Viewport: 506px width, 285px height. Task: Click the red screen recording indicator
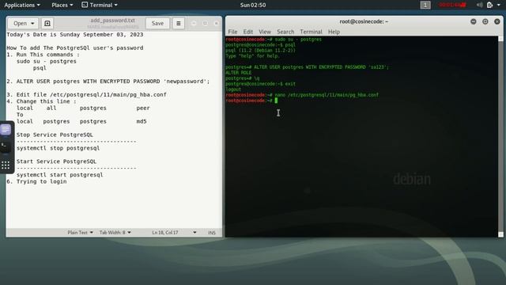[451, 5]
